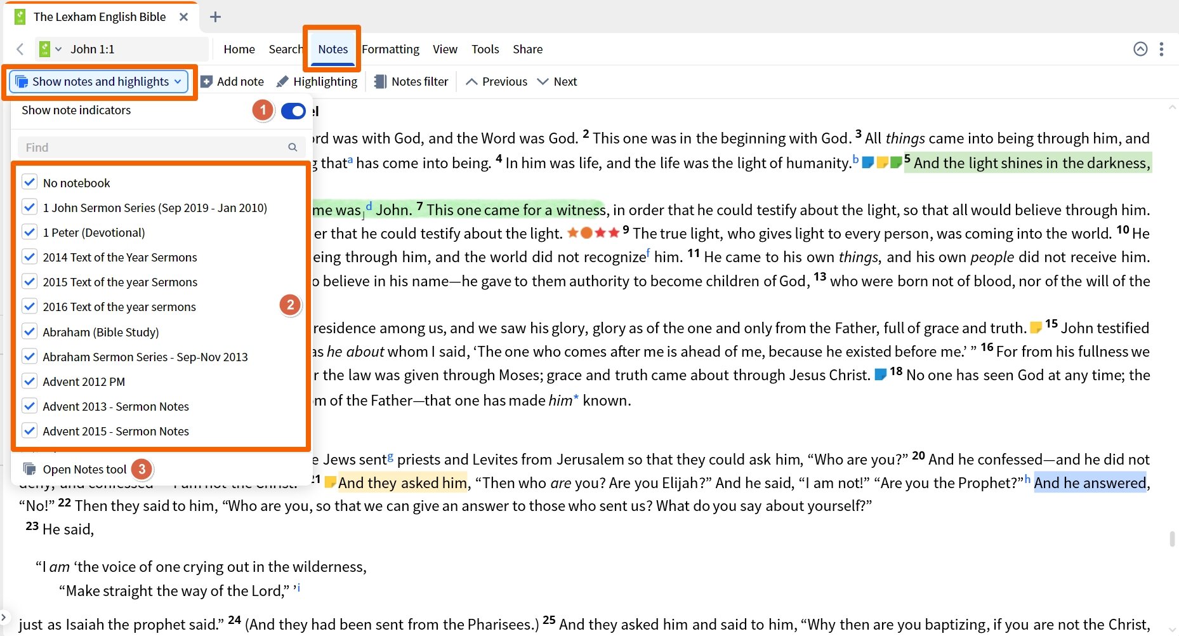
Task: Click the magnifier icon in Find field
Action: pyautogui.click(x=293, y=147)
